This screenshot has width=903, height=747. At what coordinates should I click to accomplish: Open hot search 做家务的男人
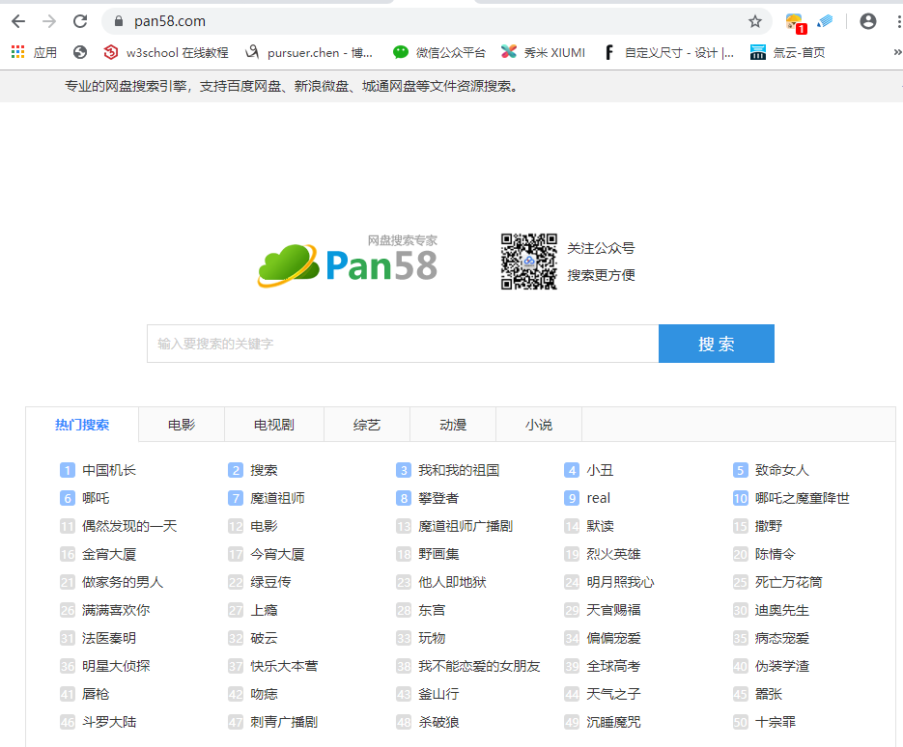click(x=123, y=582)
